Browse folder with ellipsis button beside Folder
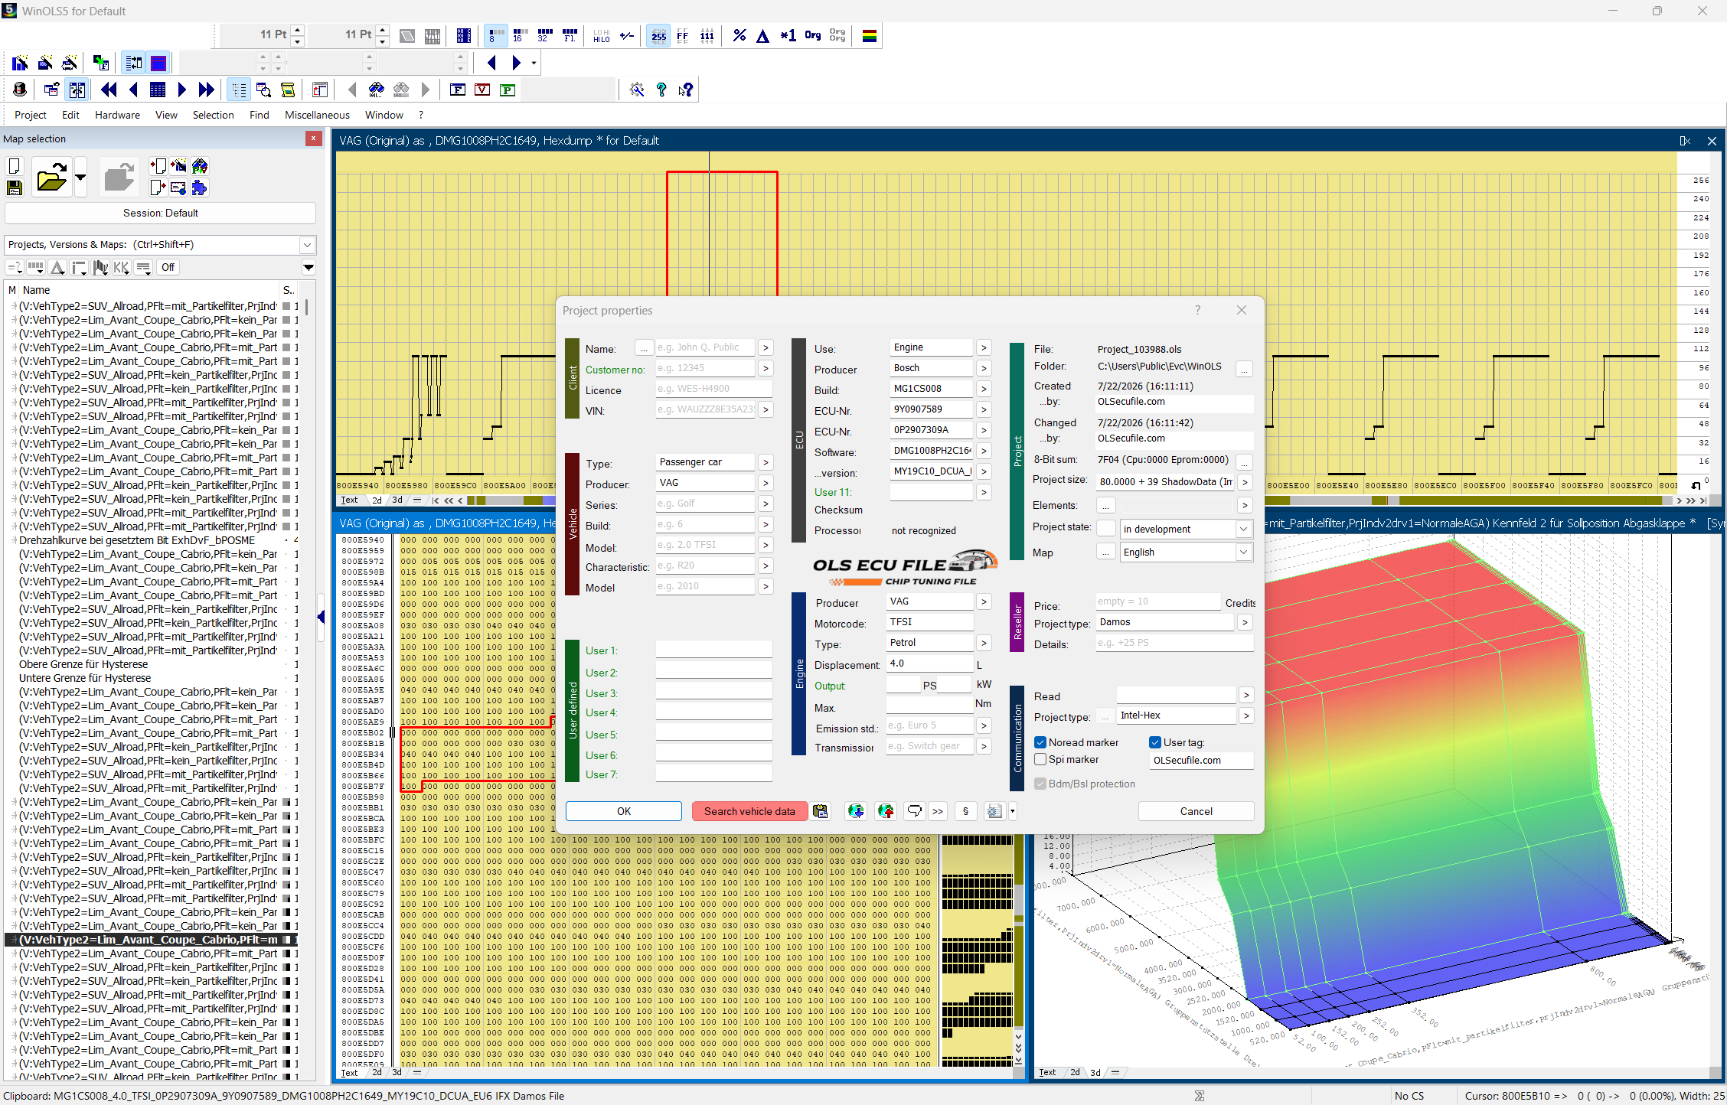Image resolution: width=1727 pixels, height=1105 pixels. coord(1245,369)
